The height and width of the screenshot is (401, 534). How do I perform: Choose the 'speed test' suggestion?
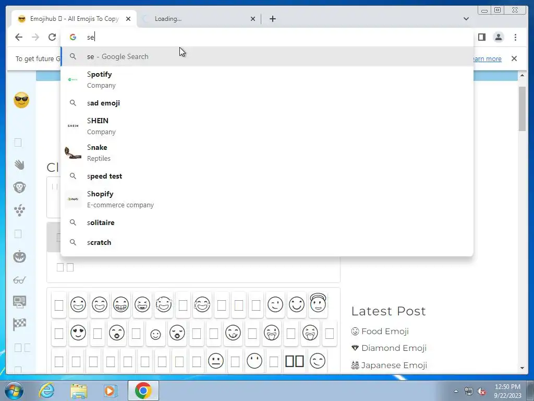click(267, 176)
